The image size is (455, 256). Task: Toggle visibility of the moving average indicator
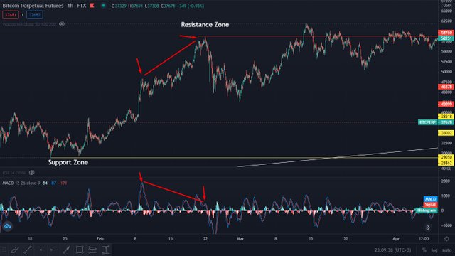[x=62, y=24]
